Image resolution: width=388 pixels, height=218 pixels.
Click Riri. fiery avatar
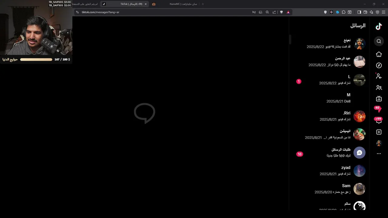tap(360, 116)
